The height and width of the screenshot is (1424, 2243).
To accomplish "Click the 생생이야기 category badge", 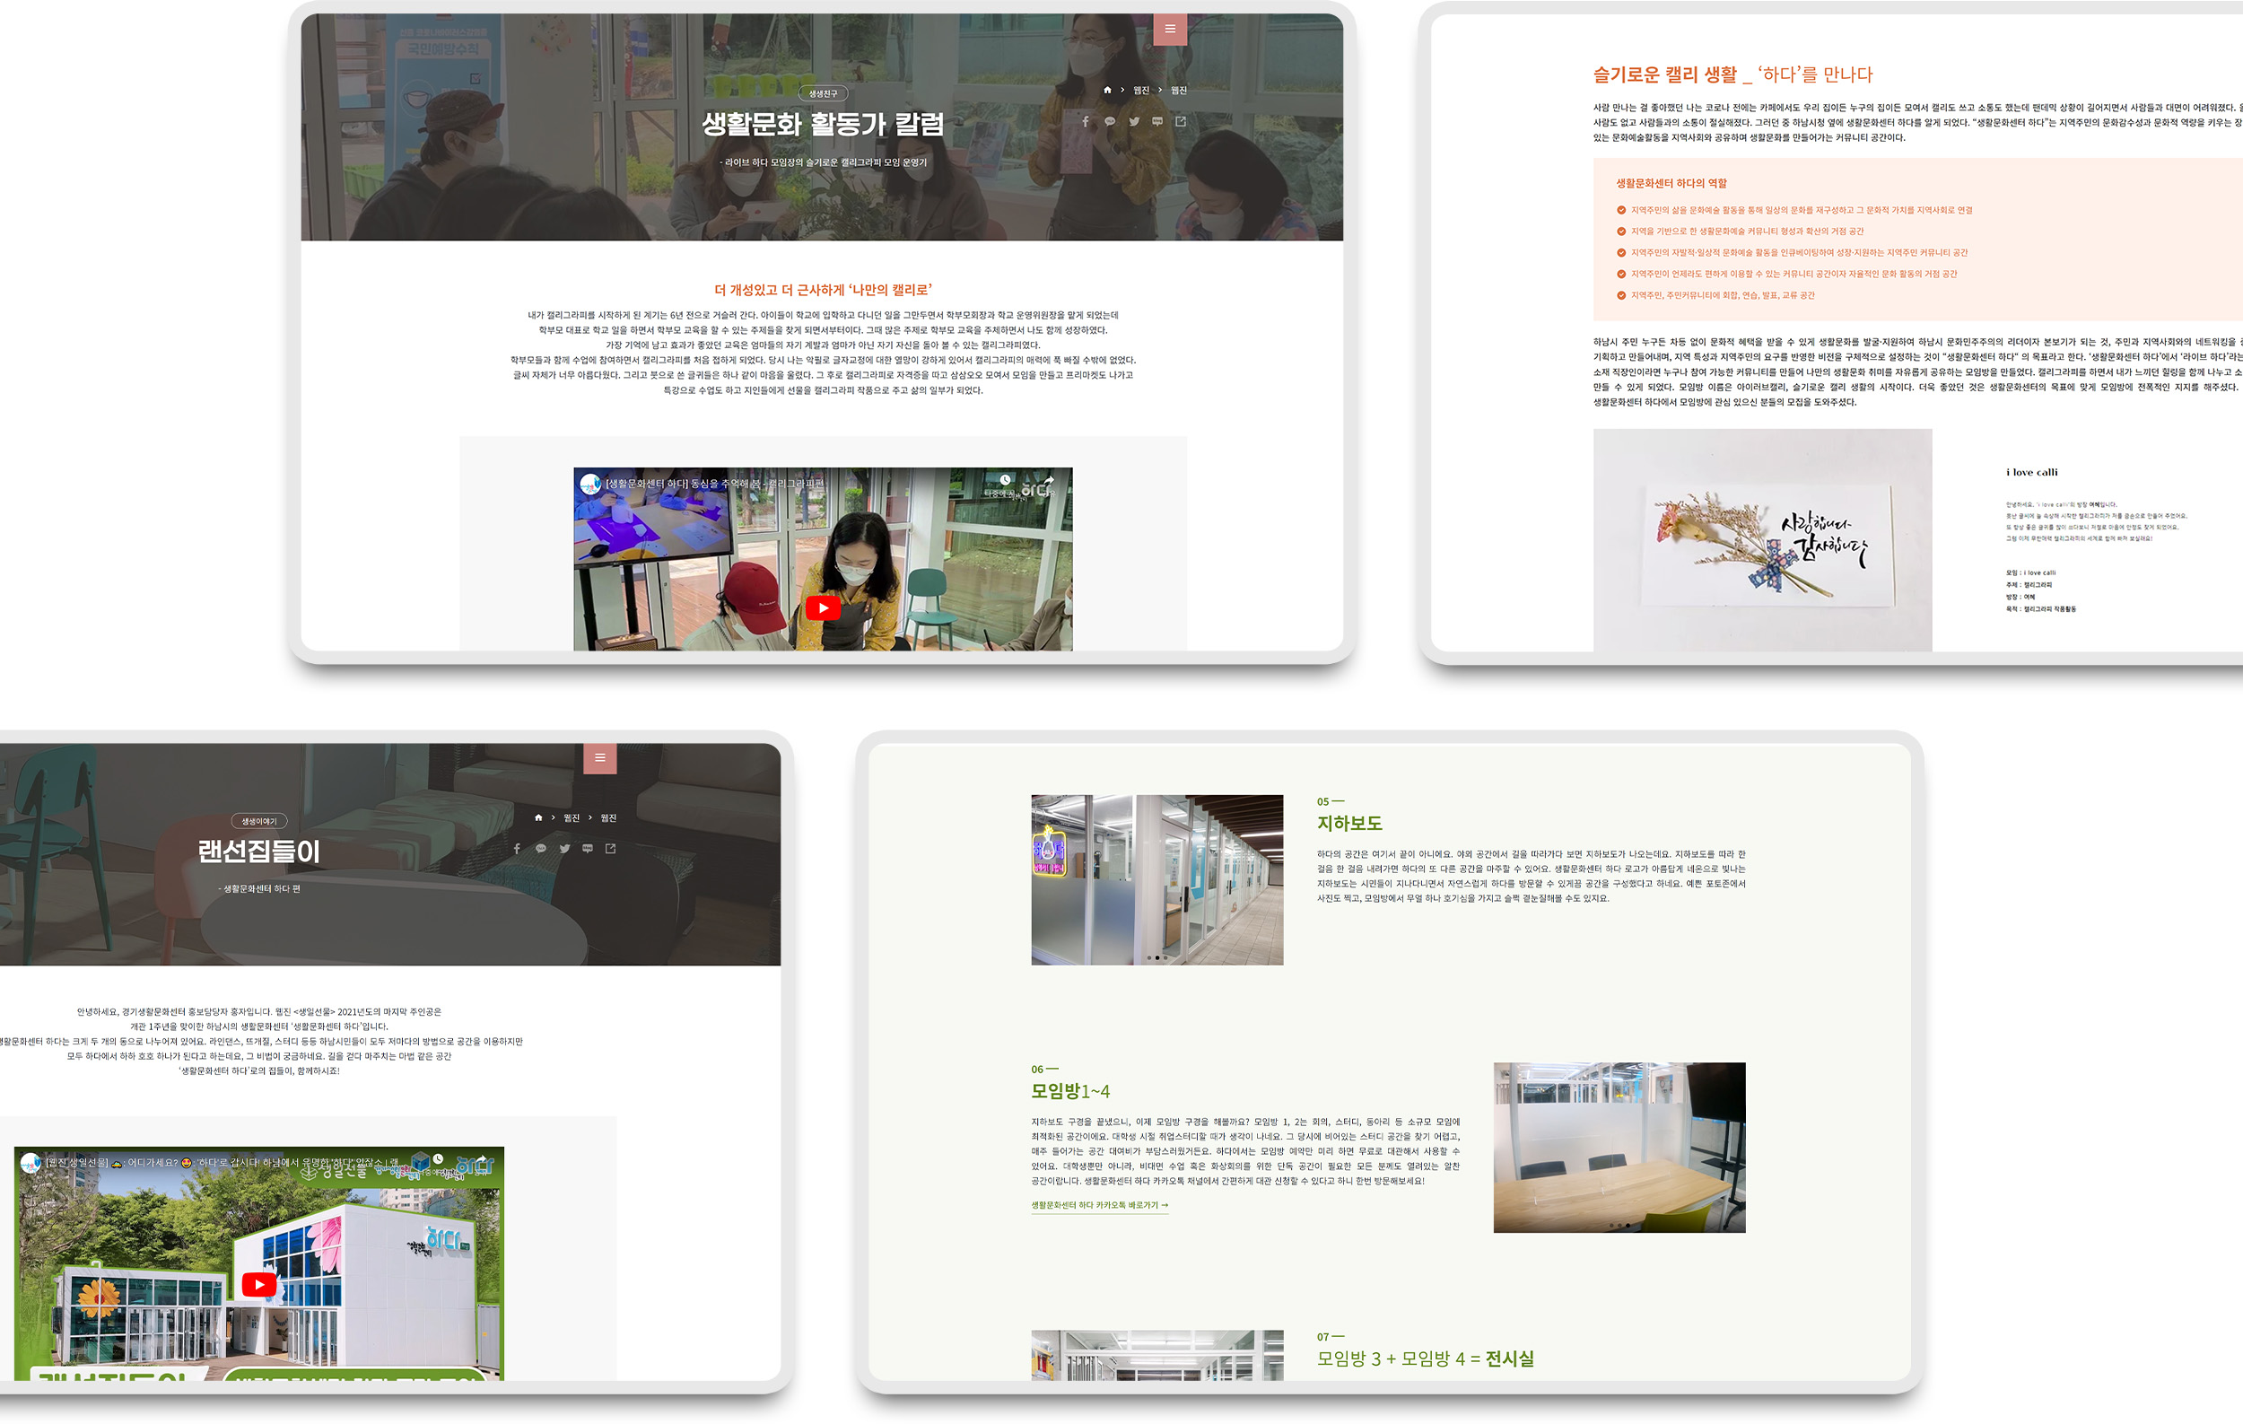I will [259, 821].
